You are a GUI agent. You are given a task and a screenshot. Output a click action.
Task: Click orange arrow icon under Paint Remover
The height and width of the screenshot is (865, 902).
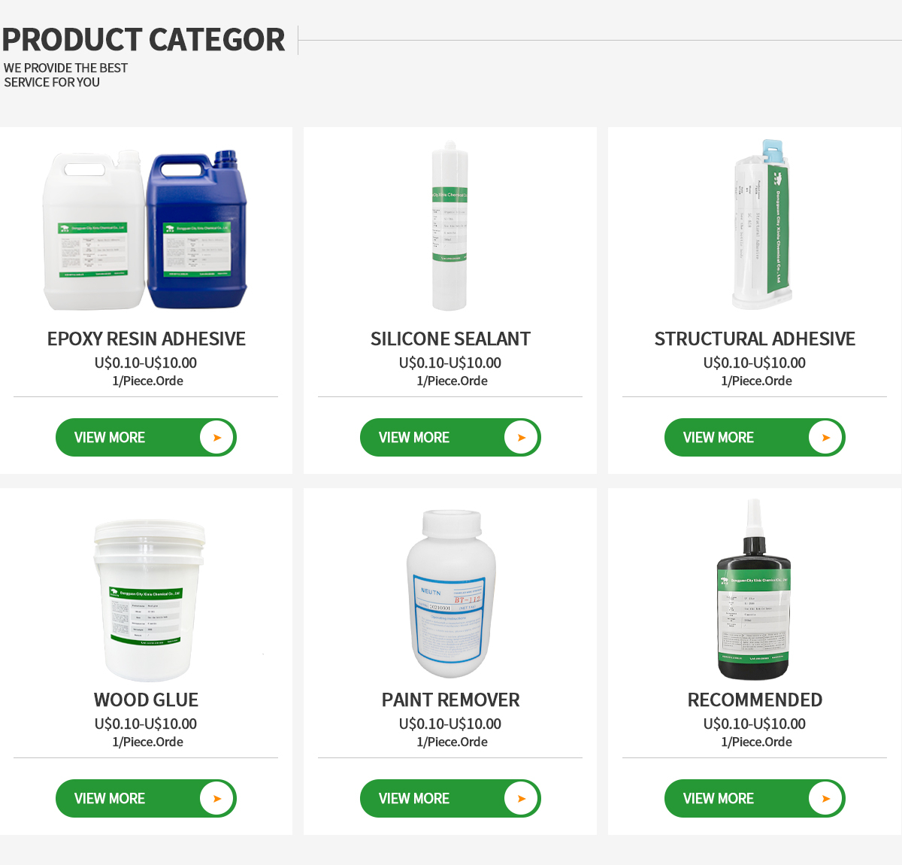pos(522,799)
